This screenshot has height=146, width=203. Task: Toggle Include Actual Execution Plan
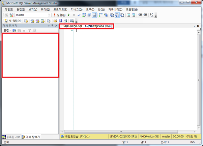point(100,15)
